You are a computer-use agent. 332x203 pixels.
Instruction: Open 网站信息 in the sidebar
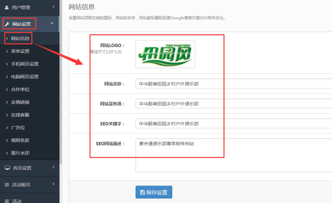click(20, 39)
